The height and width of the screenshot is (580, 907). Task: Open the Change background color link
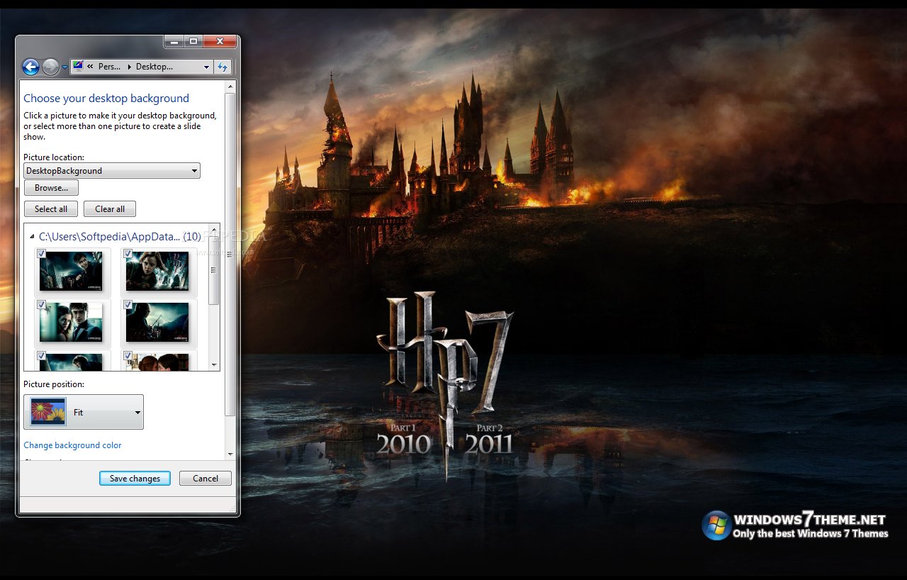click(x=72, y=445)
